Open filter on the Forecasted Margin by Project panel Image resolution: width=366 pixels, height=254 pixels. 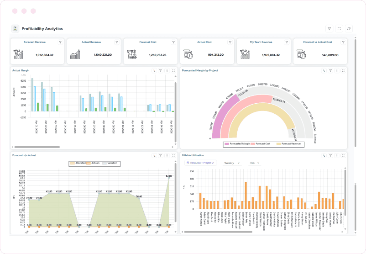[x=330, y=70]
